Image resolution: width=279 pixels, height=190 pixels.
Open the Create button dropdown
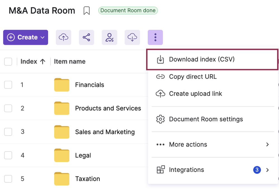click(25, 37)
